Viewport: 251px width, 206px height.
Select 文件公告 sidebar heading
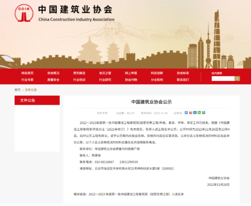(27, 100)
